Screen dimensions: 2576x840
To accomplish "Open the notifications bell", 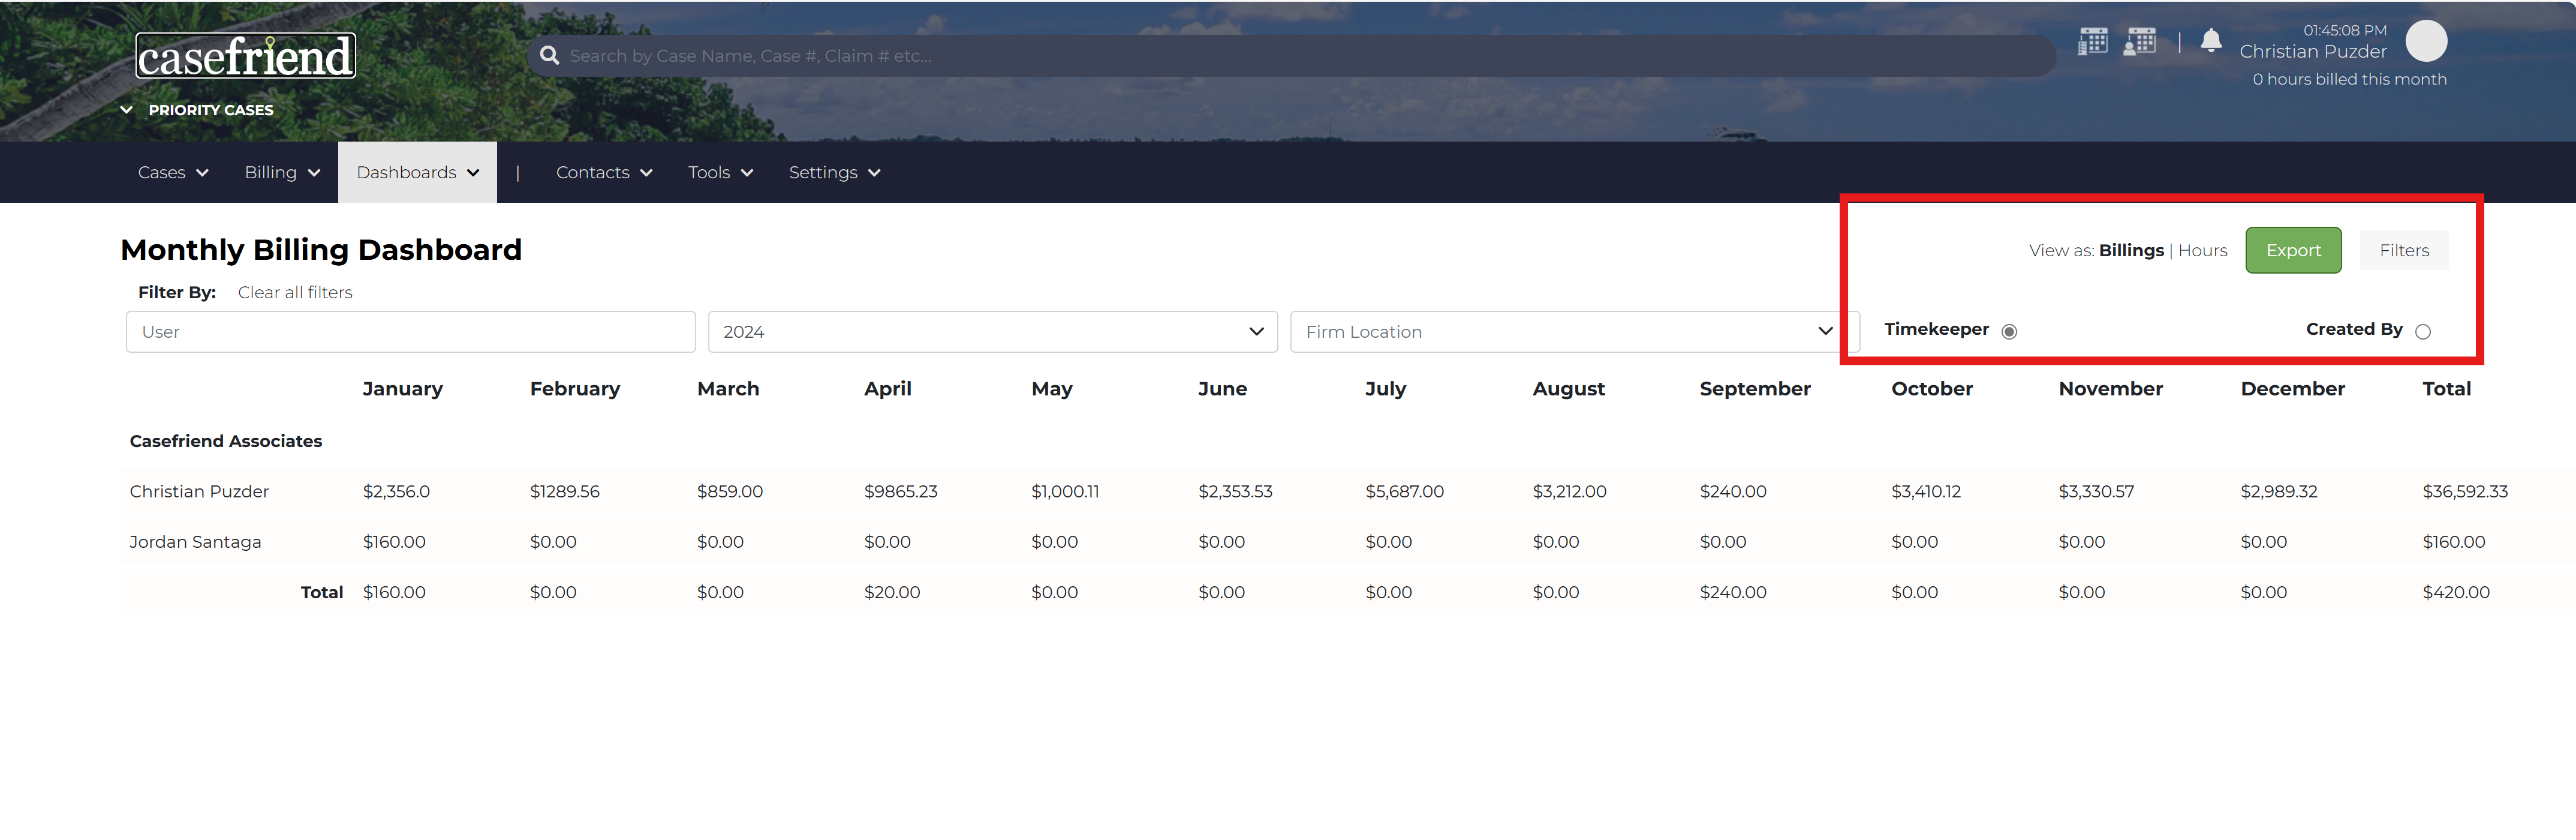I will 2211,41.
